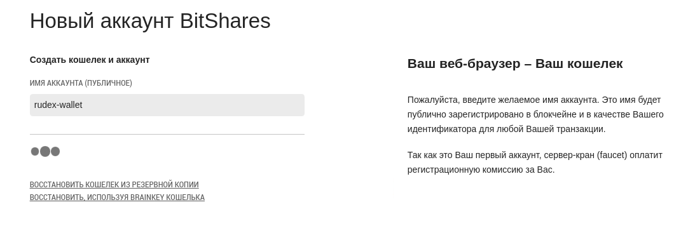Click the horizontal divider under the input field

[167, 135]
